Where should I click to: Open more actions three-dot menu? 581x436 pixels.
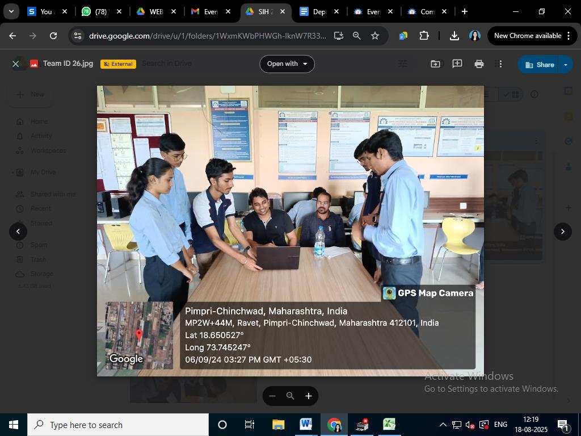[499, 64]
